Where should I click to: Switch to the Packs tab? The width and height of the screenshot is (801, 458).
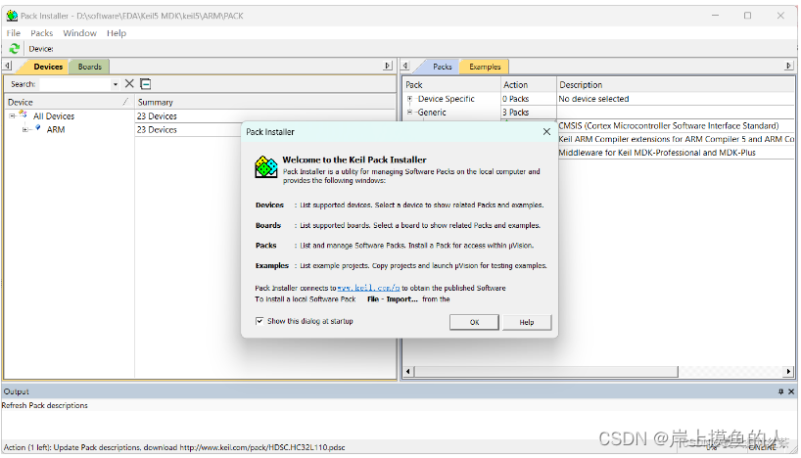click(x=443, y=67)
